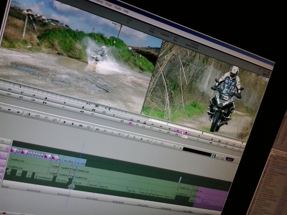The image size is (287, 215).
Task: Click the keyframe marker near the purple clip
Action: pyautogui.click(x=191, y=188)
